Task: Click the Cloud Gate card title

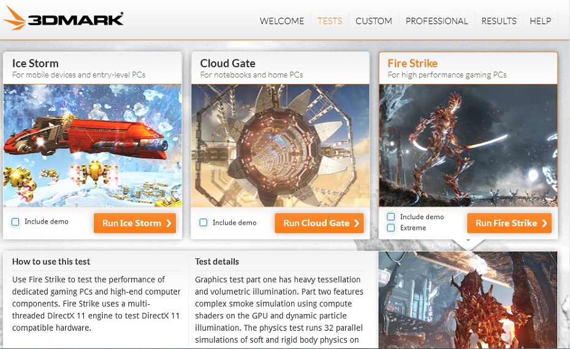Action: pyautogui.click(x=227, y=63)
